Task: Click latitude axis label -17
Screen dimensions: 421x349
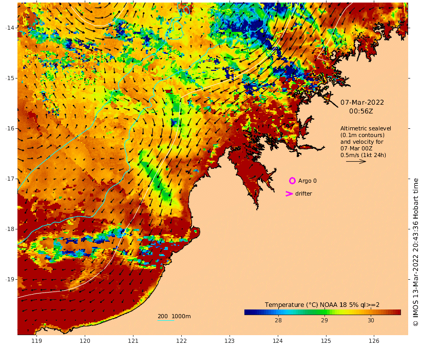Action: coord(10,179)
